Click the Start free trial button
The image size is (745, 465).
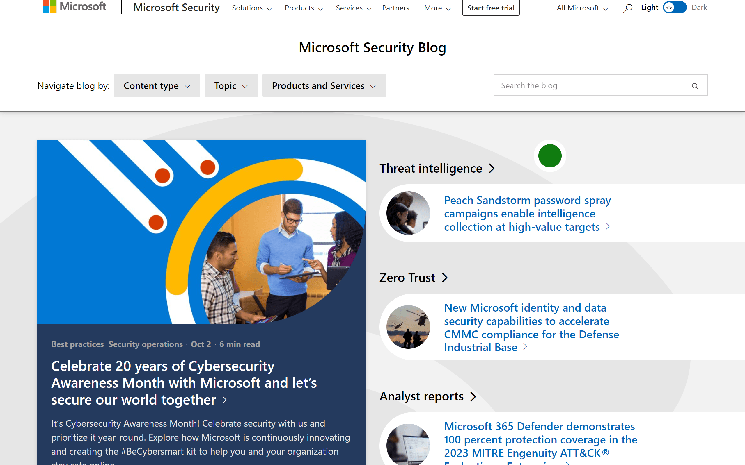click(491, 8)
